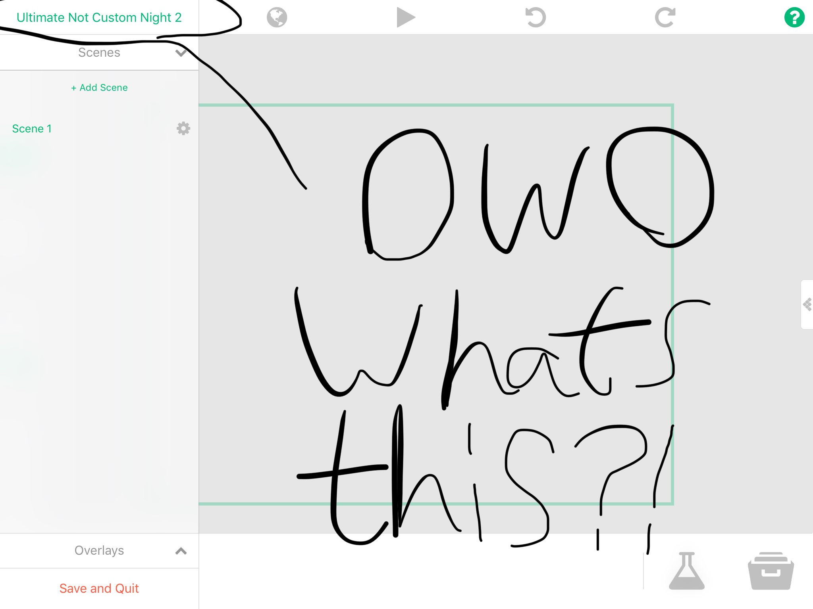Select Scene 1 in the list
Viewport: 813px width, 609px height.
pyautogui.click(x=32, y=129)
